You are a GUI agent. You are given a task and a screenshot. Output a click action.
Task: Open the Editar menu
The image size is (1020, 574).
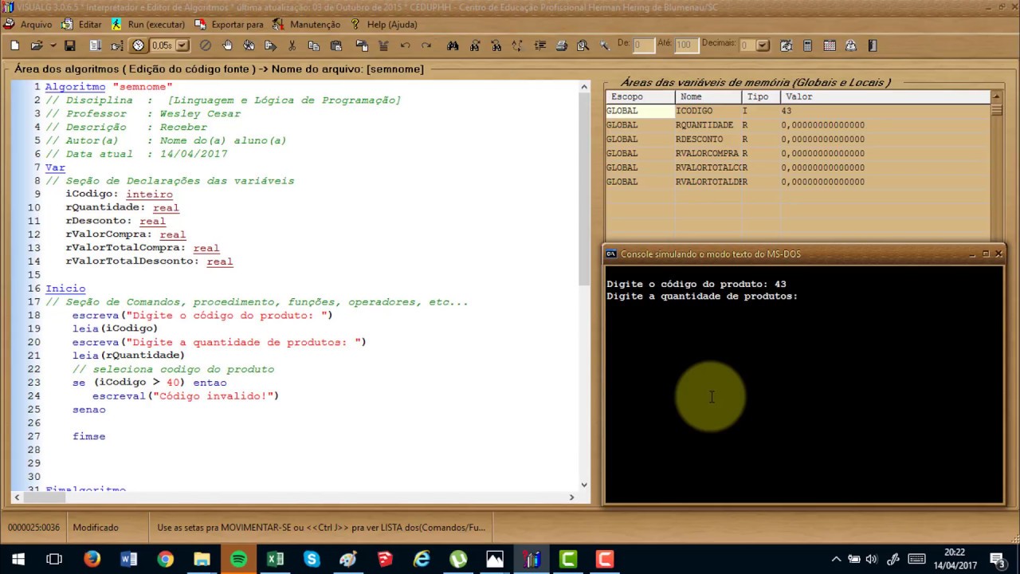(82, 25)
